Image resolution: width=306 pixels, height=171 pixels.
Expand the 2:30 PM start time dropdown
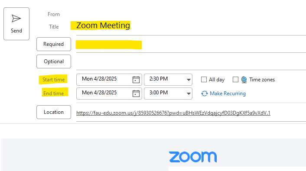click(x=188, y=80)
